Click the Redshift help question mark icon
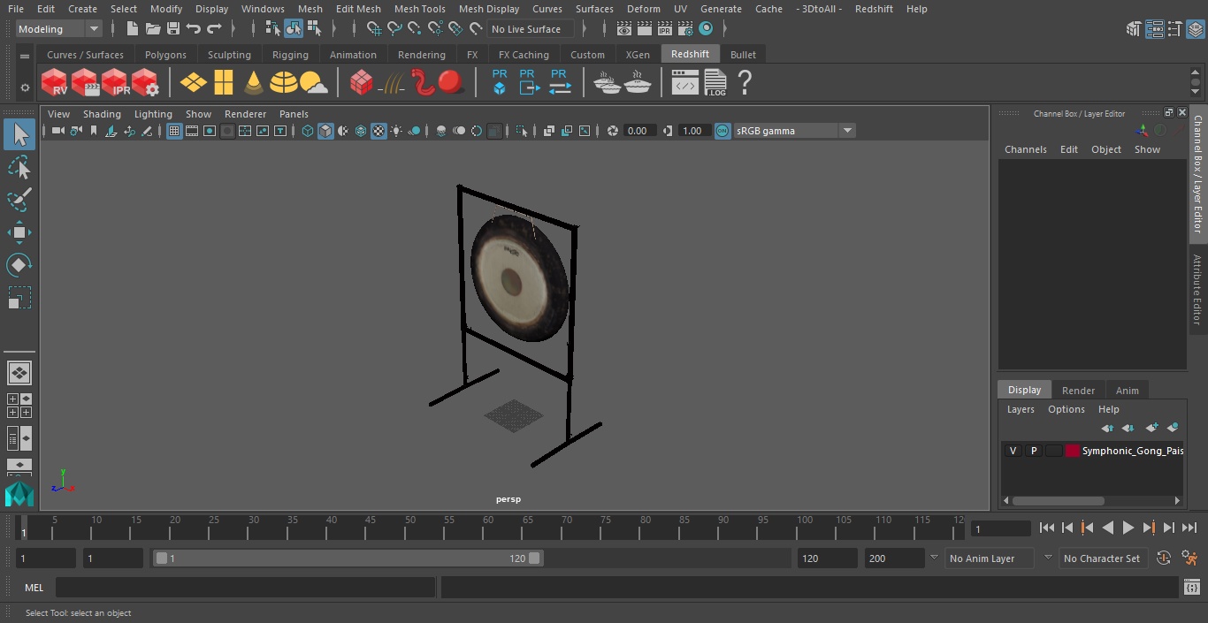 click(745, 83)
